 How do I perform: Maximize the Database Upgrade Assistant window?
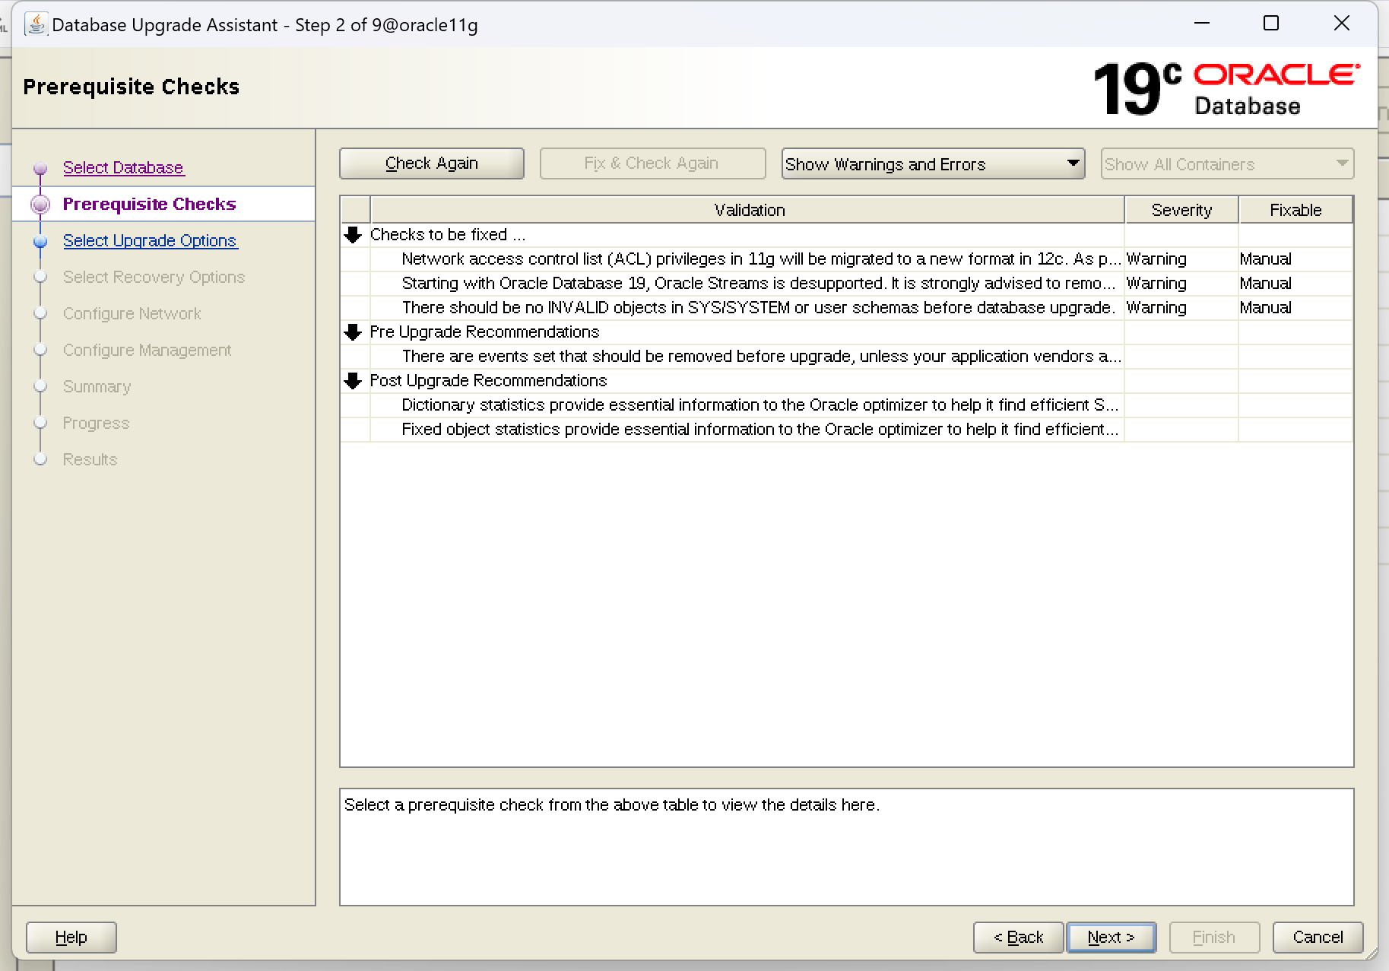pyautogui.click(x=1271, y=24)
